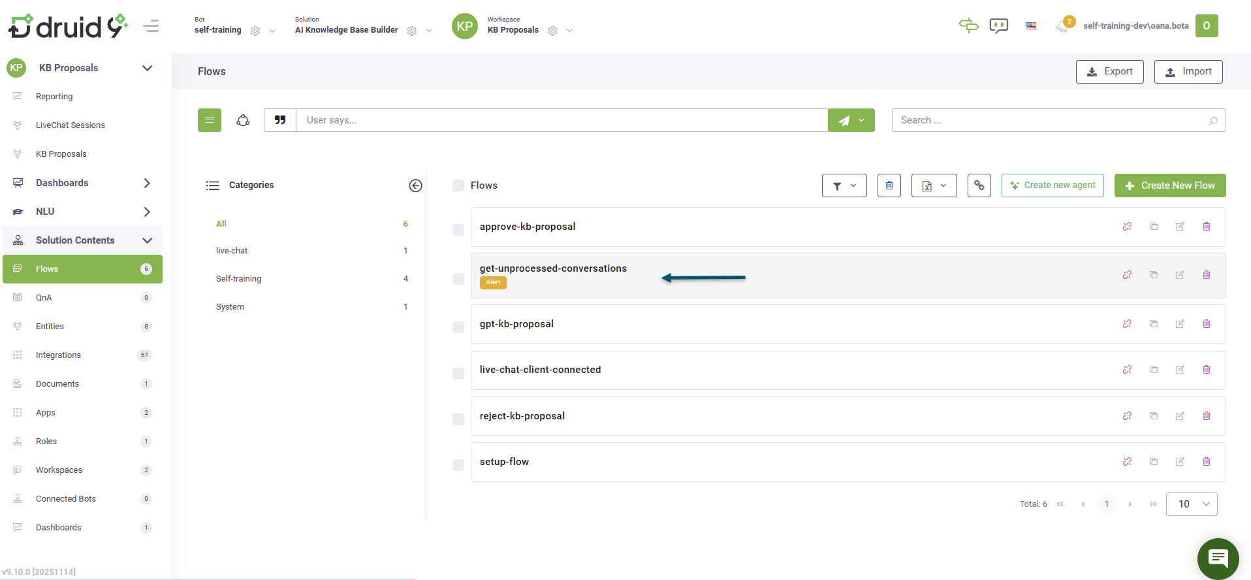Open the chat tester icon
The image size is (1251, 580).
[998, 26]
